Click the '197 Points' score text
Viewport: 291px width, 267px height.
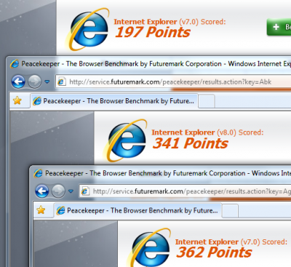[153, 32]
